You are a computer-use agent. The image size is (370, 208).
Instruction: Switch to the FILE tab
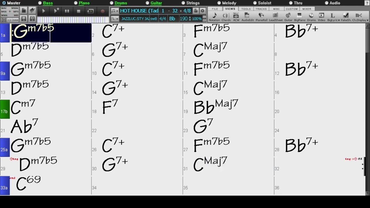point(215,9)
